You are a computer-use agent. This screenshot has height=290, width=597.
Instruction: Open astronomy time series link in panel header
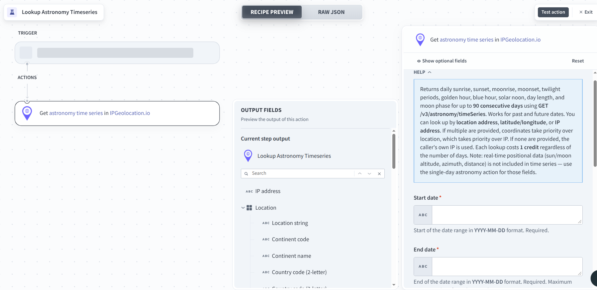click(x=466, y=40)
